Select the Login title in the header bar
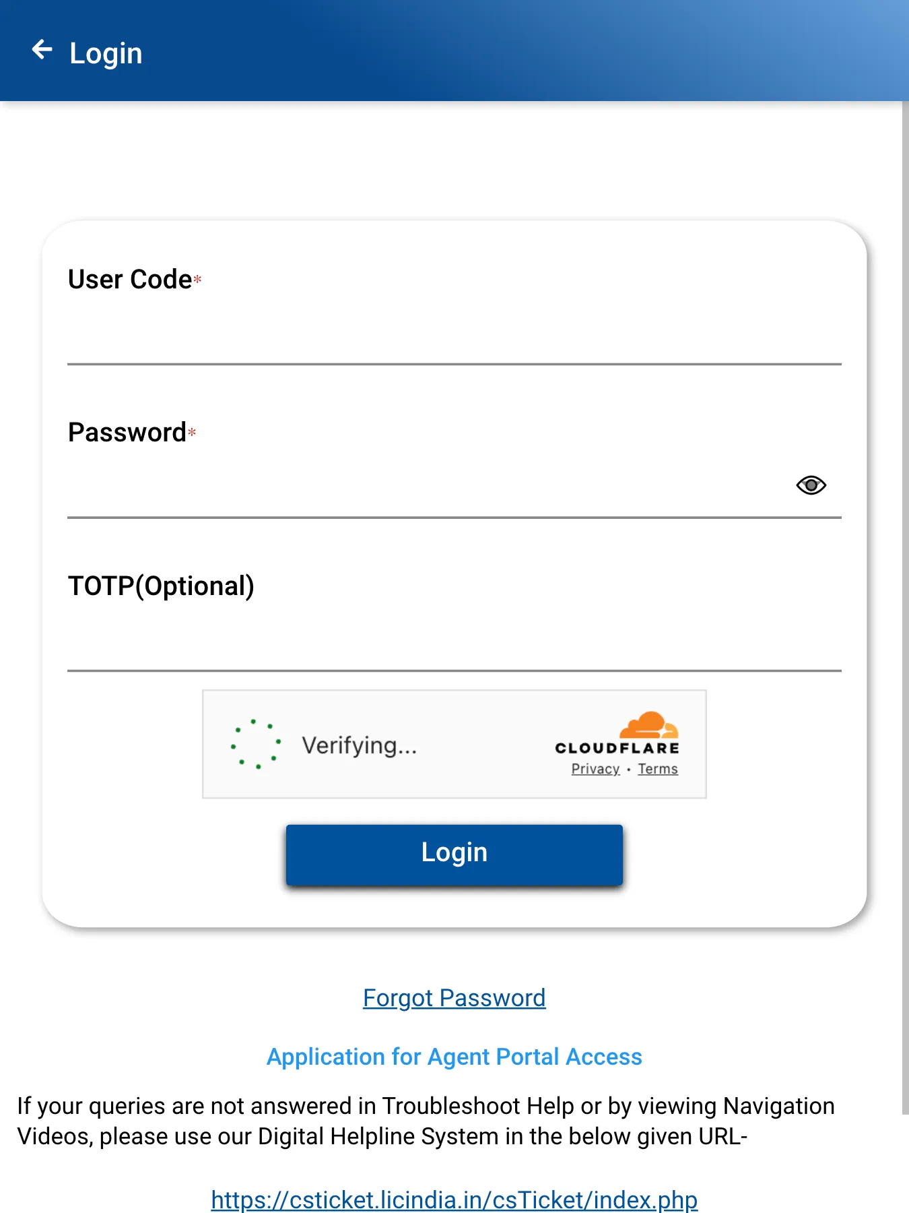Viewport: 909px width, 1213px height. 106,53
